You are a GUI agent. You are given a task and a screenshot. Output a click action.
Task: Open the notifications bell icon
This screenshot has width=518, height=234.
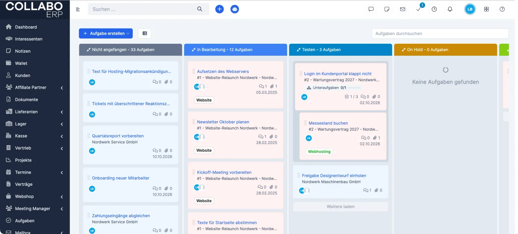pyautogui.click(x=450, y=9)
